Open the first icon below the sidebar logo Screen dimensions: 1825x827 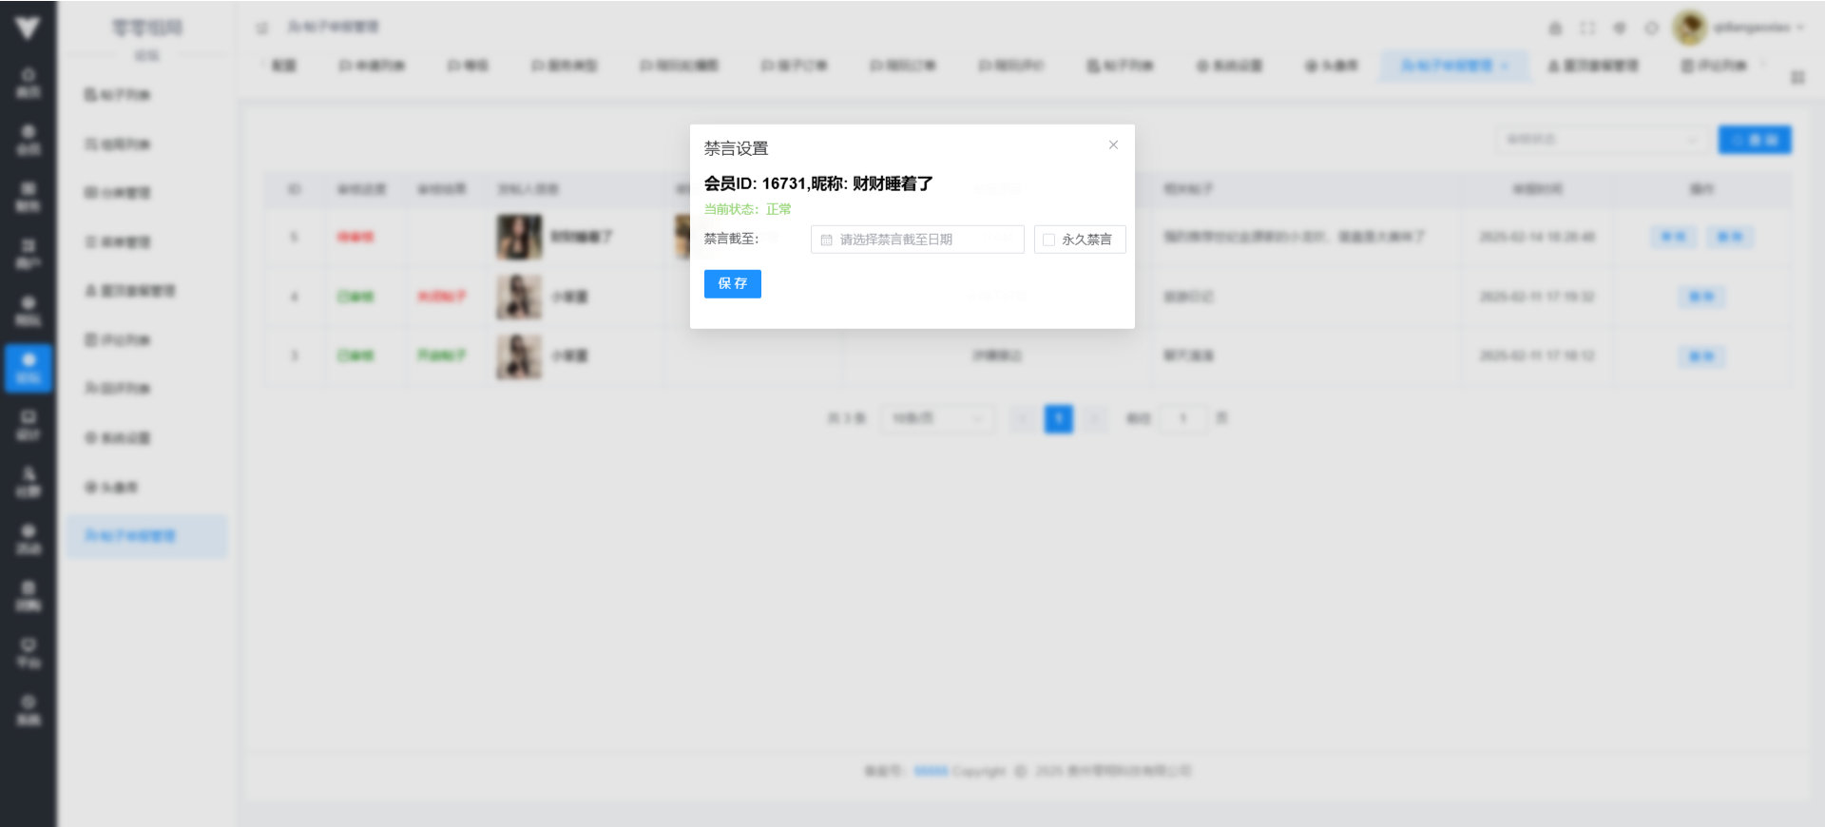click(29, 83)
